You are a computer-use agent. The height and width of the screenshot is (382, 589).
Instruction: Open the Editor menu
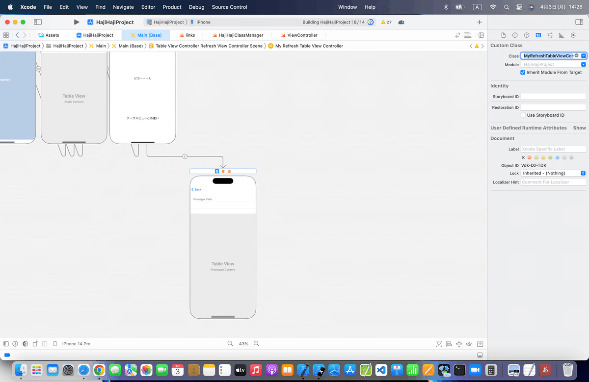coord(148,7)
